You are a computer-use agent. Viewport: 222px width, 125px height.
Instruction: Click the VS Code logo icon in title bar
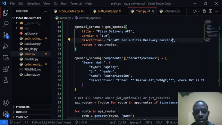click(4, 3)
